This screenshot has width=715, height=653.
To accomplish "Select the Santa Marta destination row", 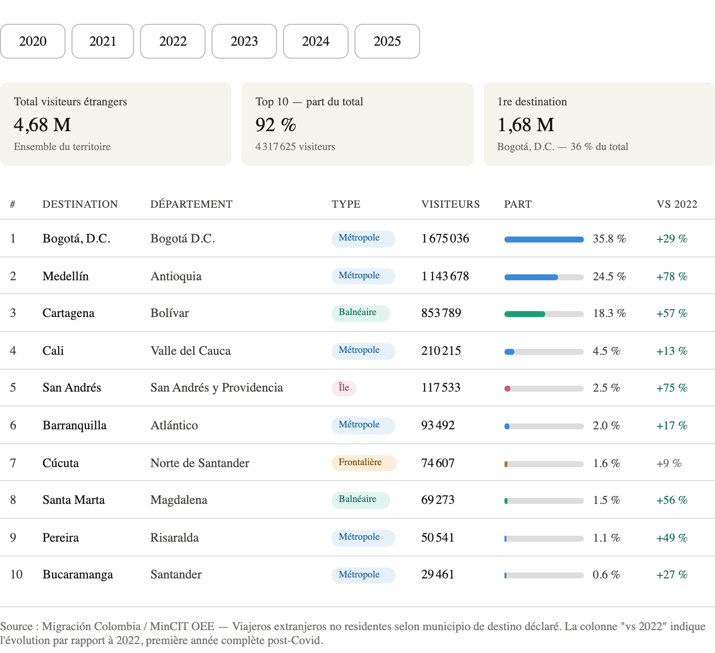I will pyautogui.click(x=73, y=500).
